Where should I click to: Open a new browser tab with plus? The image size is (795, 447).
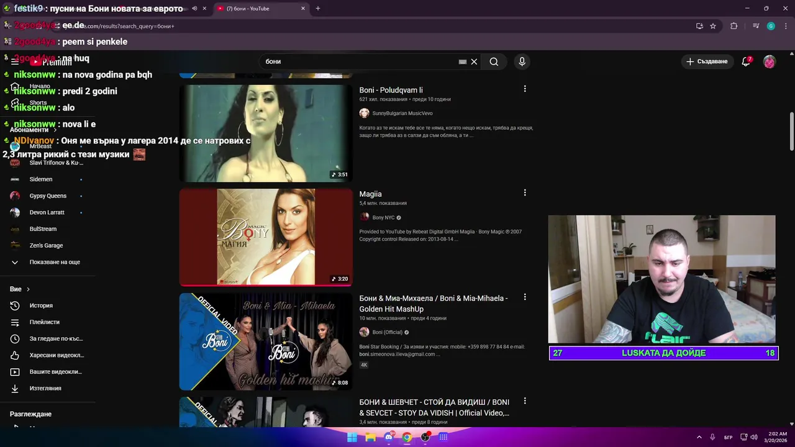[x=318, y=9]
